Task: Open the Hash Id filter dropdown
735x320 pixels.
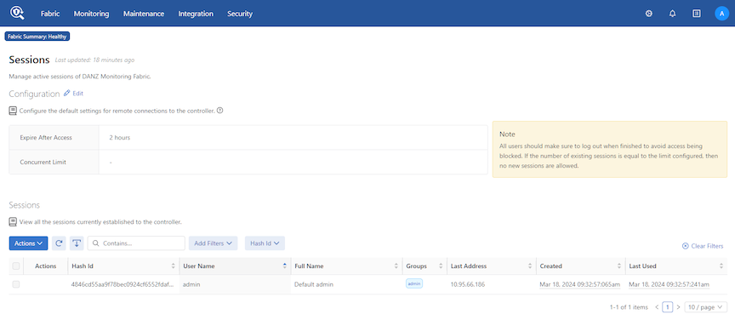Action: (x=265, y=243)
